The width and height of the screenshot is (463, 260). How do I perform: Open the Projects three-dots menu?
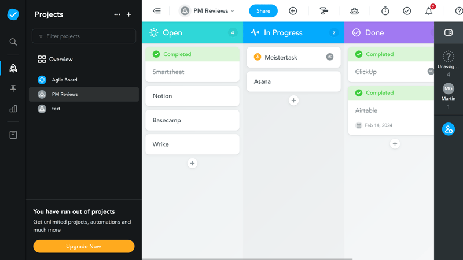(117, 14)
